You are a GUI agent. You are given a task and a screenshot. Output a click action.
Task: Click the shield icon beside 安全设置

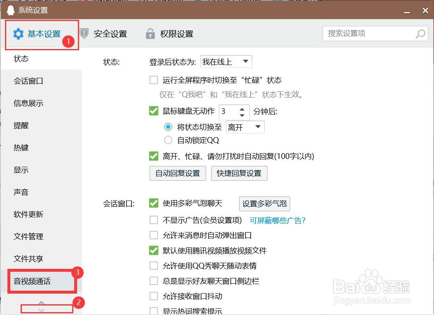pos(85,34)
